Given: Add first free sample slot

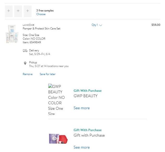Looking at the screenshot, I should coord(9,11).
